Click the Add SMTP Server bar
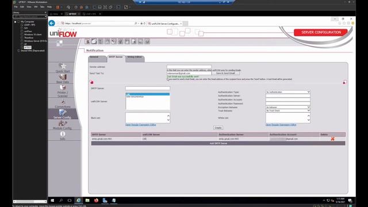Screen dimensions: 368x207 click(218, 143)
